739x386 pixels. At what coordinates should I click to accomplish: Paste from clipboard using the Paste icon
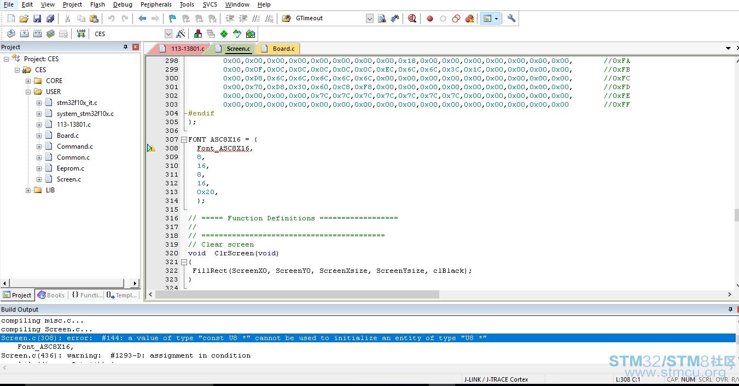tap(94, 19)
